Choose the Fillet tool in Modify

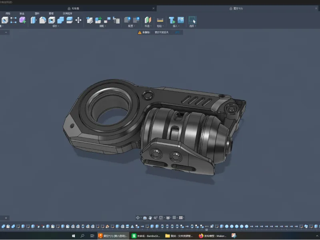42,20
